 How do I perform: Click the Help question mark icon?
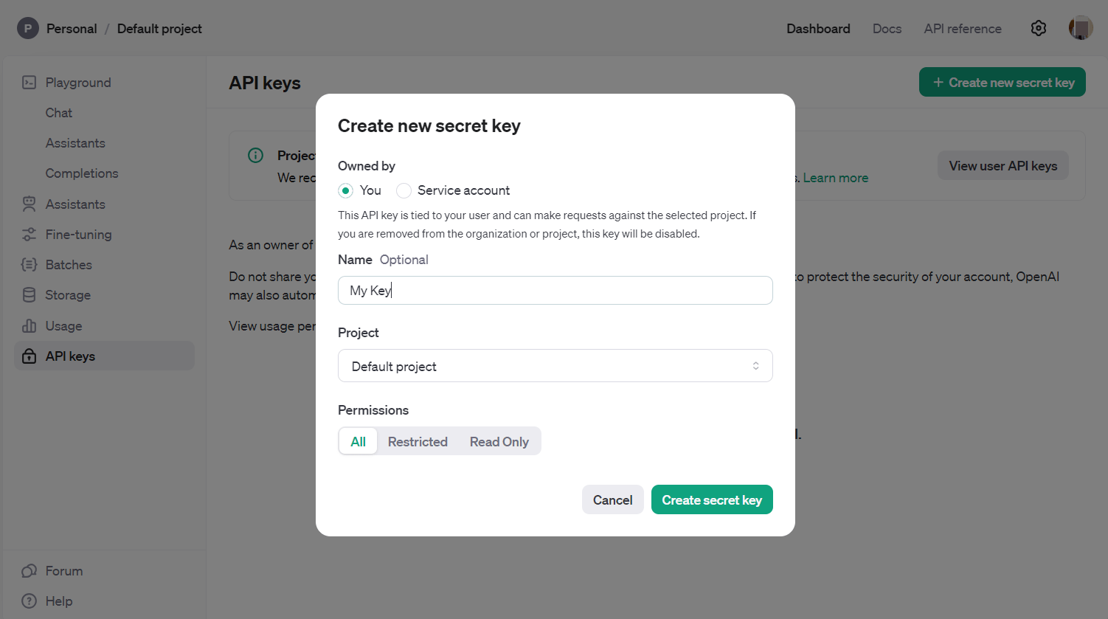(x=30, y=601)
